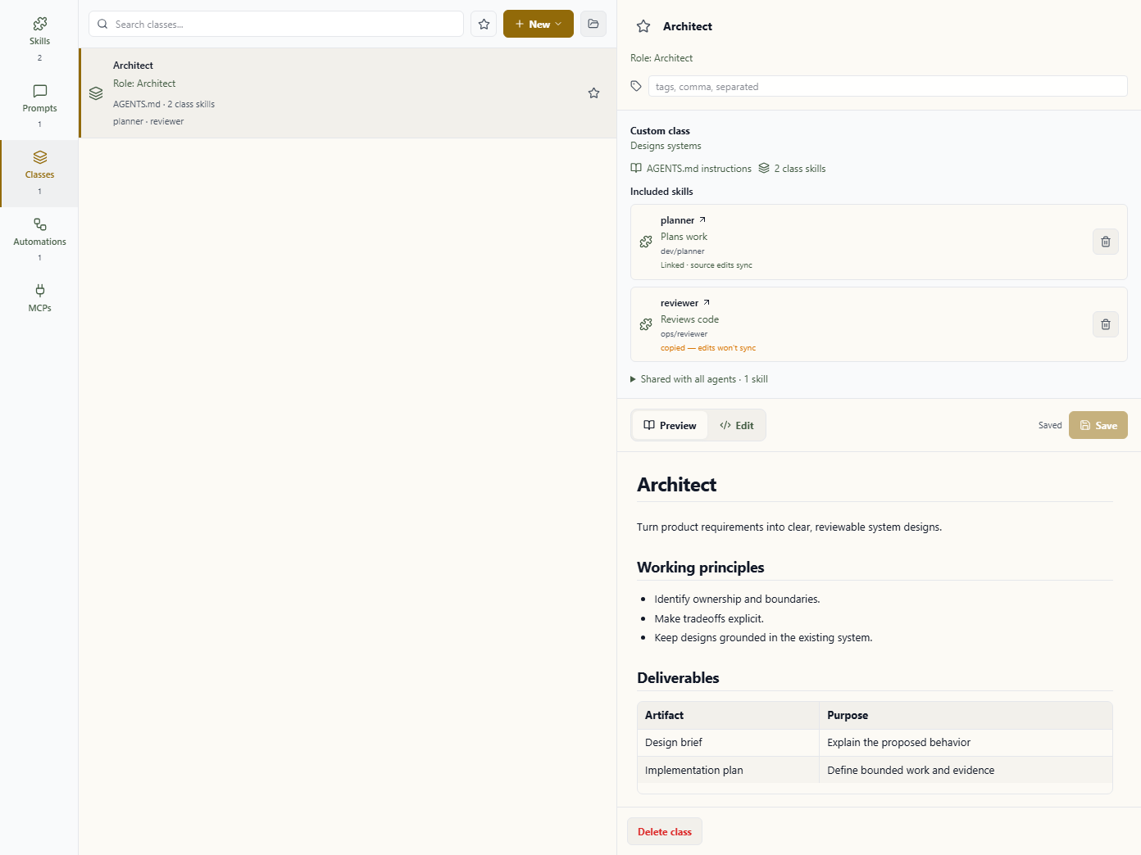The image size is (1141, 855).
Task: Expand Shared with all agents section
Action: pyautogui.click(x=699, y=379)
